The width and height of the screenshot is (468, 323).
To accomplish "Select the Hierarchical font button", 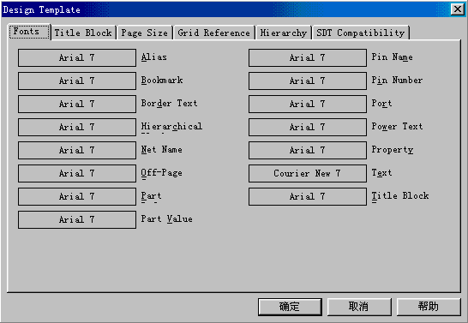I will (77, 127).
